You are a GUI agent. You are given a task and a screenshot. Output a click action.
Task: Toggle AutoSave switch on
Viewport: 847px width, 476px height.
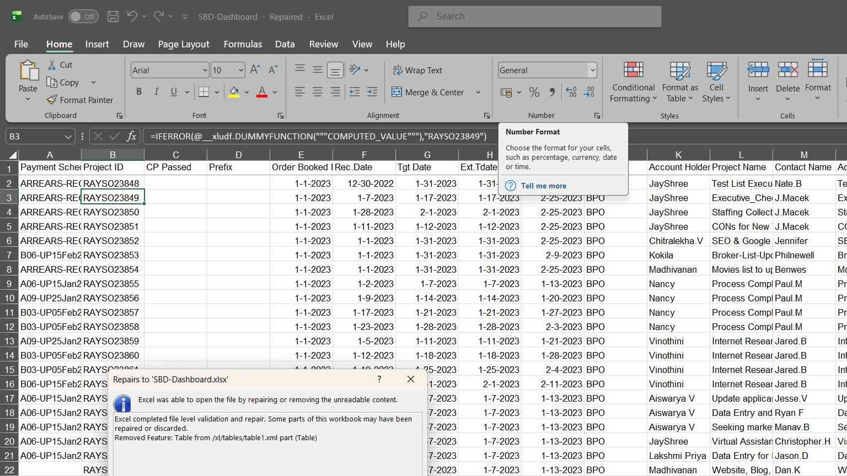pyautogui.click(x=83, y=17)
